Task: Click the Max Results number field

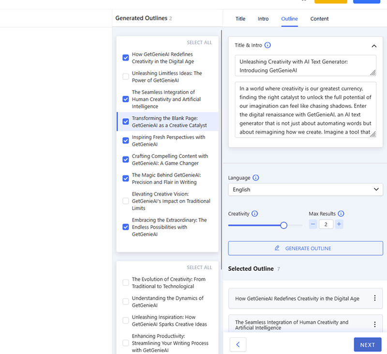Action: click(x=326, y=224)
